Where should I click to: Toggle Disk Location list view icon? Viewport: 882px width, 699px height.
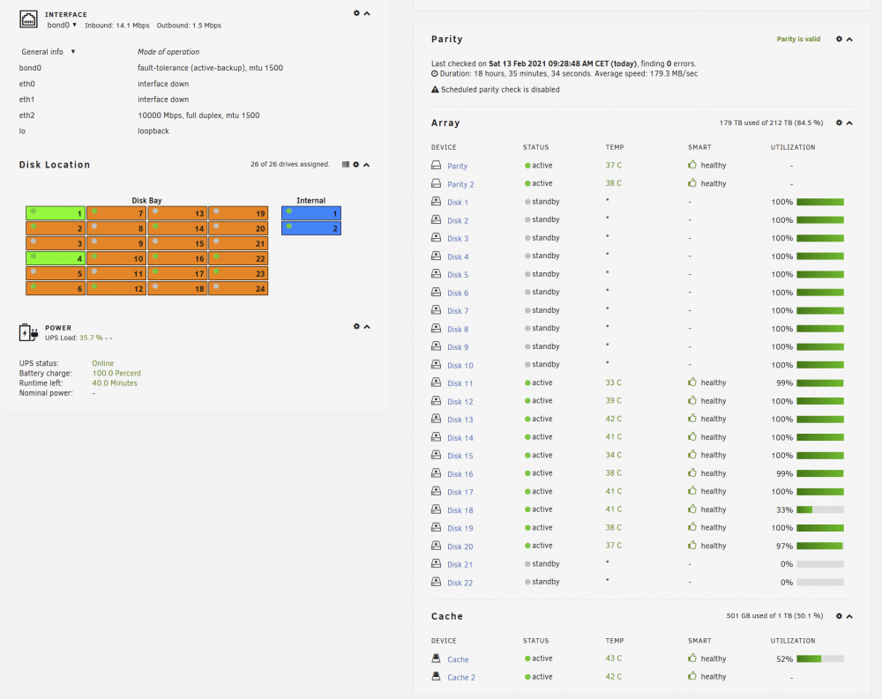pyautogui.click(x=346, y=164)
